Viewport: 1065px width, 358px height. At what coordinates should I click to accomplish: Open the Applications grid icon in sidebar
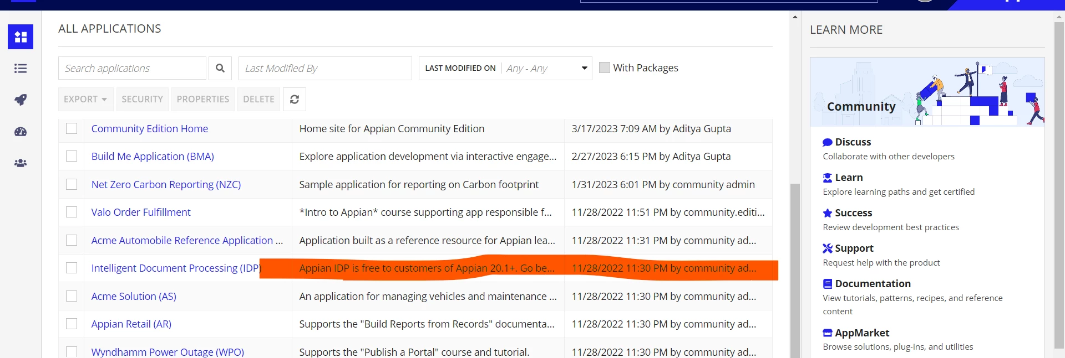coord(21,37)
